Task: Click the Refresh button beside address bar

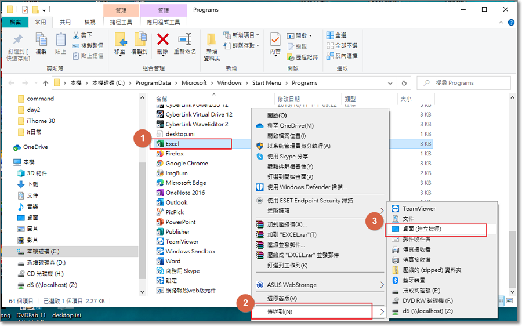Action: (404, 83)
